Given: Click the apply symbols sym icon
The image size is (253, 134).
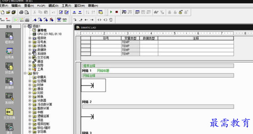Looking at the screenshot, I should (x=65, y=20).
